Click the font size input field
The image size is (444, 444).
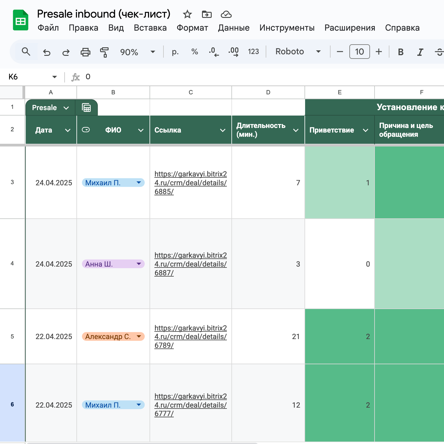(359, 52)
